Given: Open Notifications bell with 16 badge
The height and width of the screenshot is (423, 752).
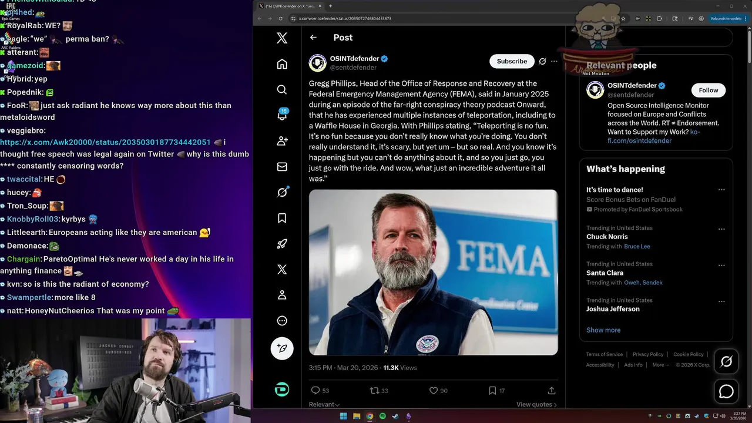Looking at the screenshot, I should point(282,115).
